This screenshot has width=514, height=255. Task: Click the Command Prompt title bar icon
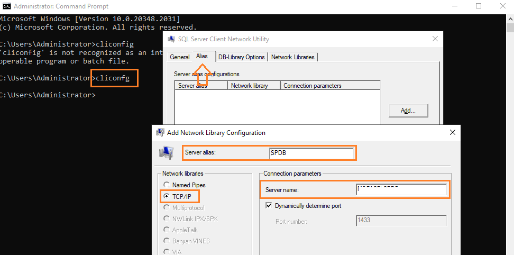point(6,6)
